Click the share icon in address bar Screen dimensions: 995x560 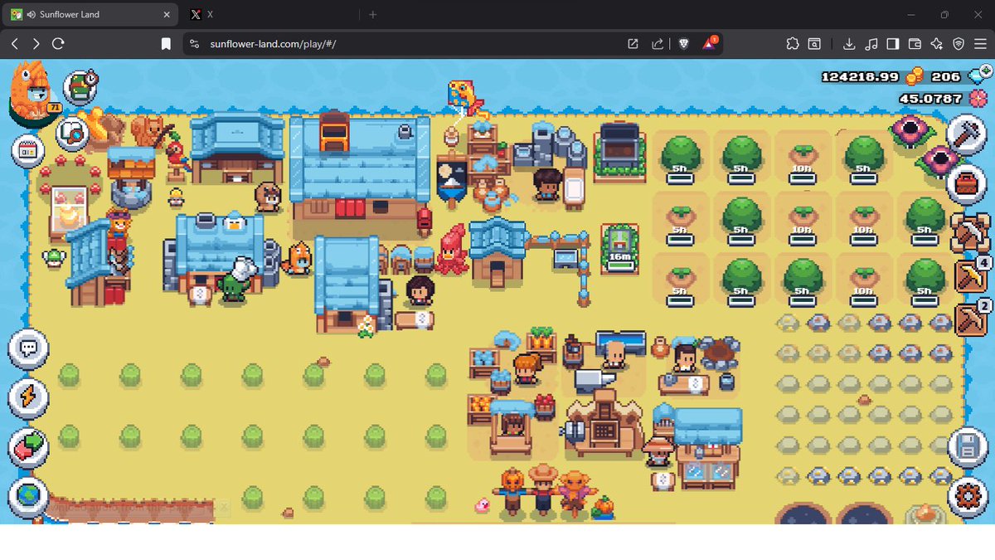tap(658, 44)
